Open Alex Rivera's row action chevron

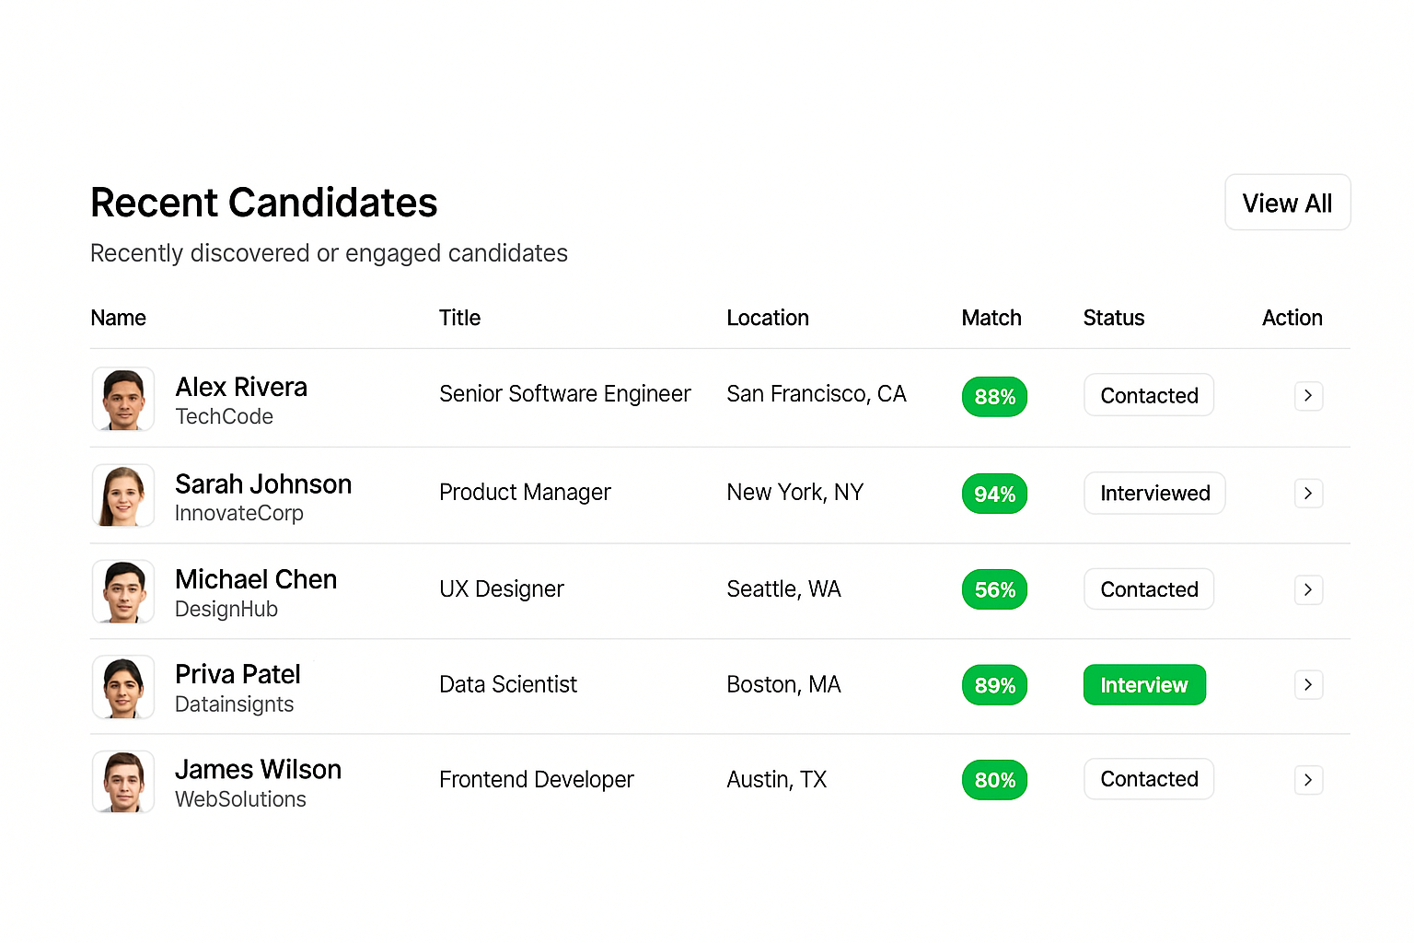click(1308, 396)
